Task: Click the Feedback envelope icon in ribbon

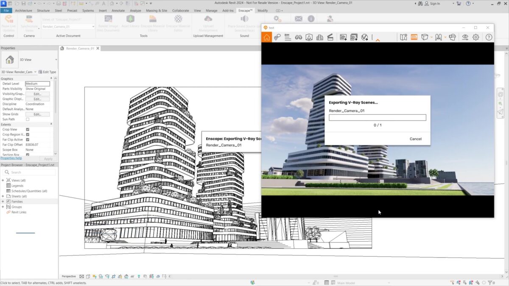Action: point(299,19)
